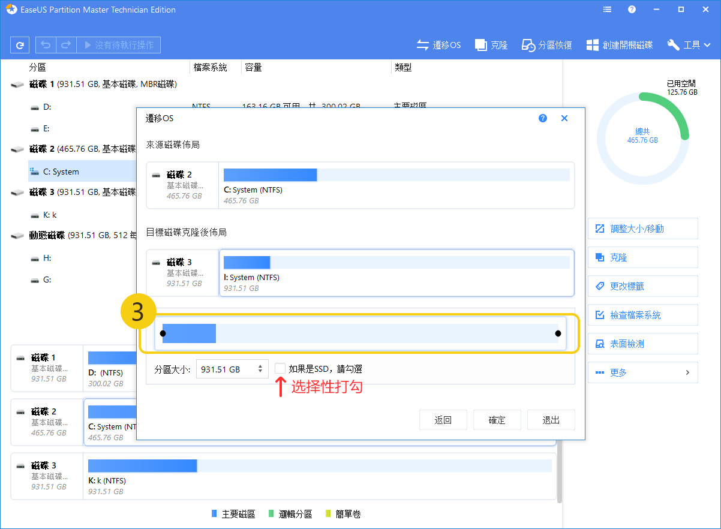Click the undo arrow icon
721x529 pixels.
(46, 45)
